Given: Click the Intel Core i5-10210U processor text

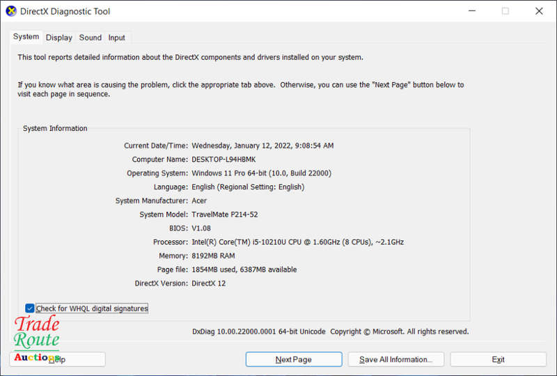Looking at the screenshot, I should click(x=298, y=242).
